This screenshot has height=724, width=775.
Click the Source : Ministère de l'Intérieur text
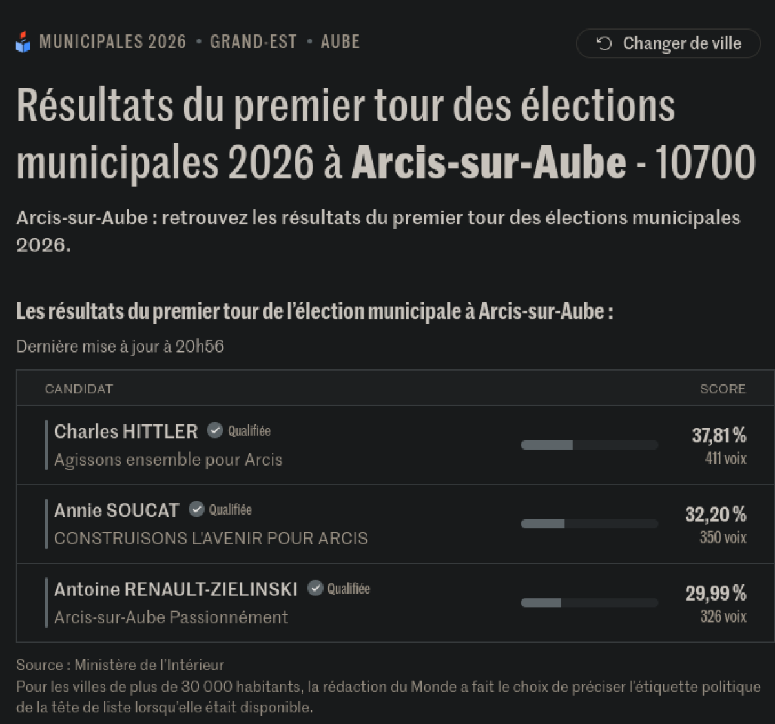click(x=120, y=665)
